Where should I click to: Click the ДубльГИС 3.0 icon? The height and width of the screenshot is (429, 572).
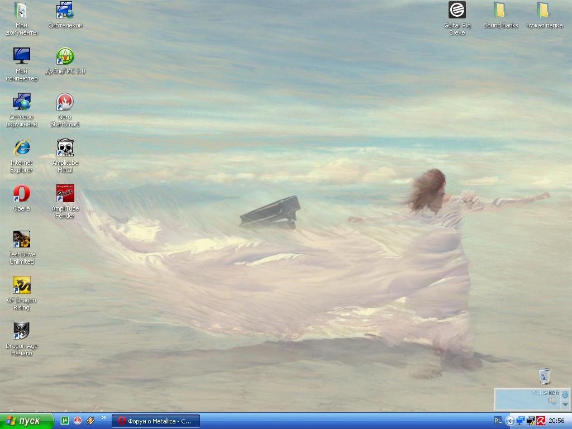coord(65,56)
